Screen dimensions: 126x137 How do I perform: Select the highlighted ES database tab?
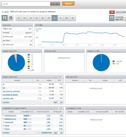pyautogui.click(x=55, y=18)
